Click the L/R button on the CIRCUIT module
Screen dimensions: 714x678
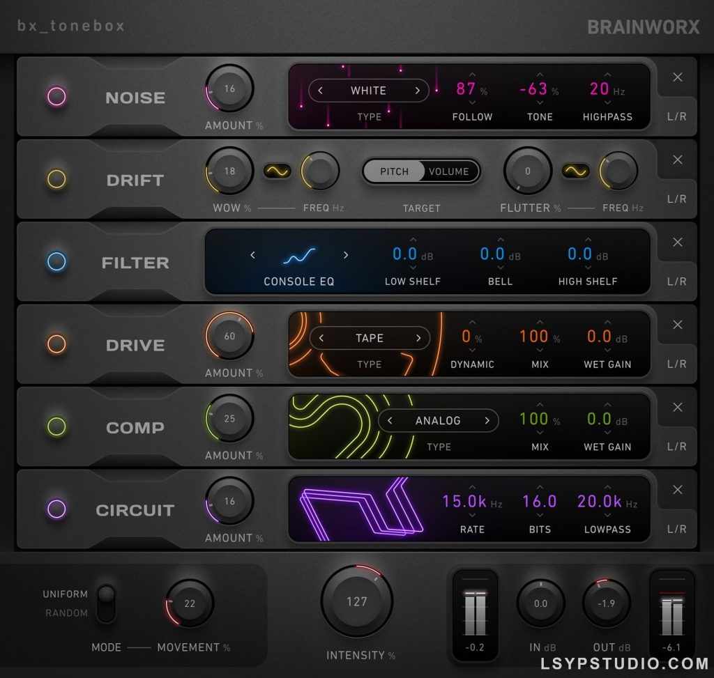(x=677, y=528)
